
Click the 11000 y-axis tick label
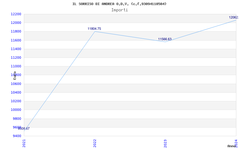[16, 66]
